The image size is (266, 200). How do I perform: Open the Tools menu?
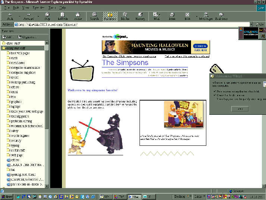tap(52, 7)
